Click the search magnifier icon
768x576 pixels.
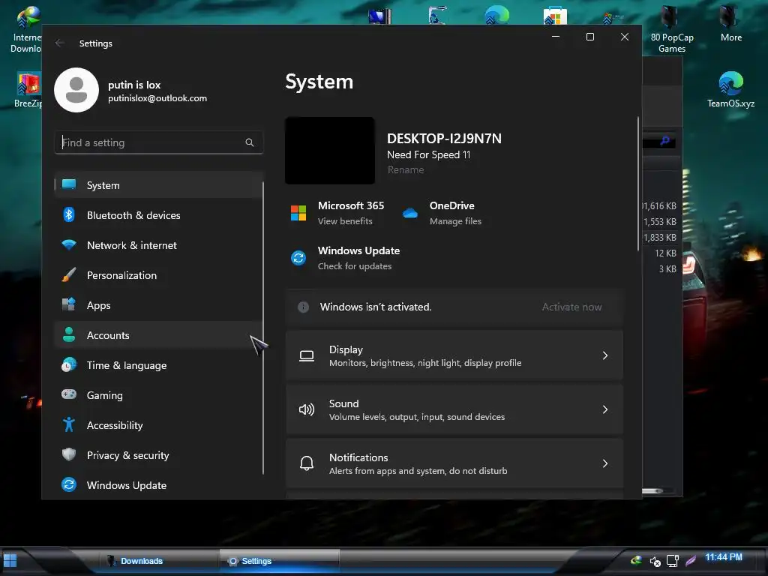249,142
